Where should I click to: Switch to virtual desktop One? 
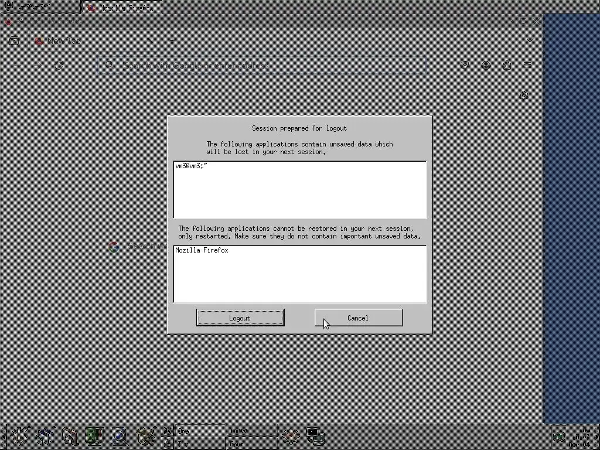pos(199,431)
